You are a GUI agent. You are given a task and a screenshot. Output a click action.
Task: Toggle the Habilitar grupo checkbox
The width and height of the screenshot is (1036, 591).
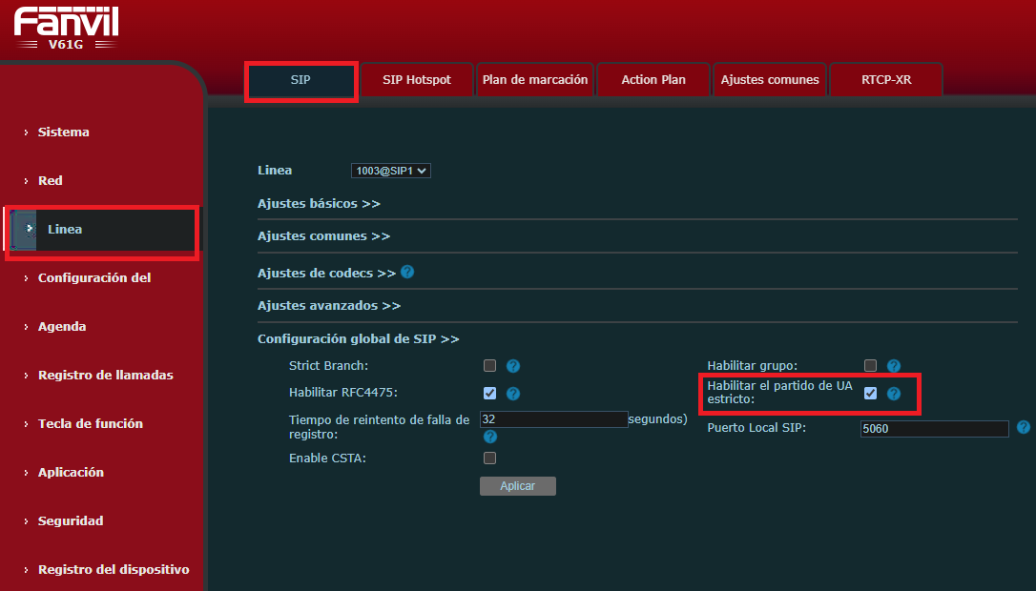(870, 365)
